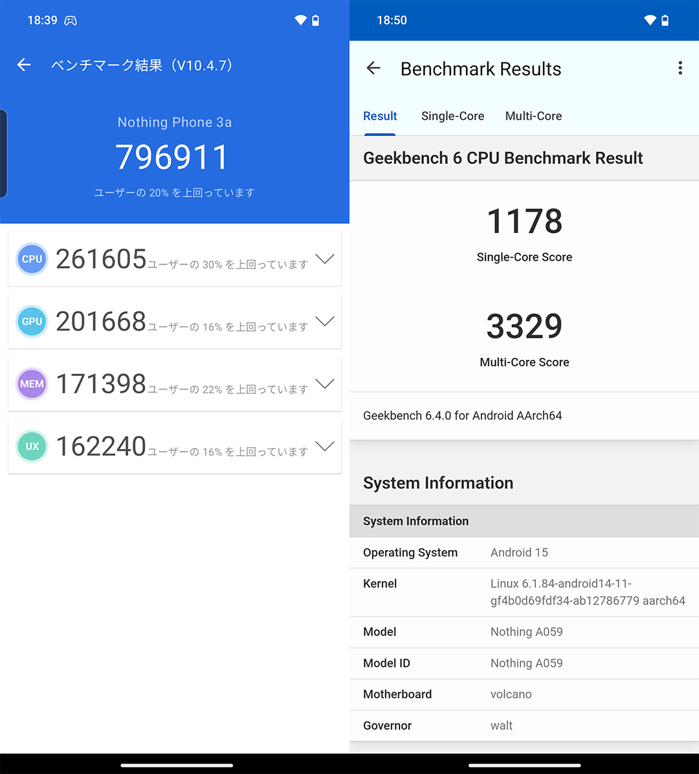Tap the ベンチマーク結果 (V10.4.7) title

142,65
